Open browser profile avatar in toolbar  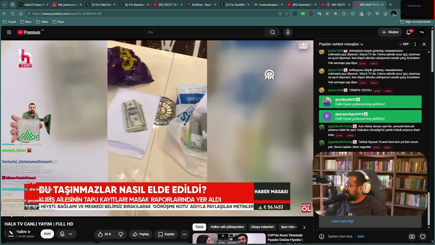(x=394, y=14)
